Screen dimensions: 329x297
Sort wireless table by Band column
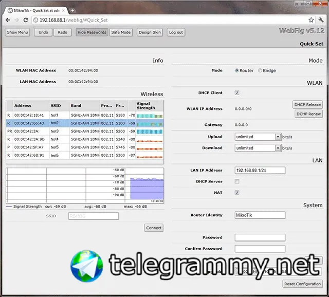(85, 105)
